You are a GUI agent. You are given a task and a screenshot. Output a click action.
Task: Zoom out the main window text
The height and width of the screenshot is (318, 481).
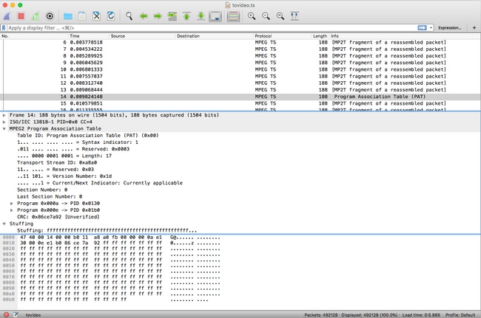(266, 16)
